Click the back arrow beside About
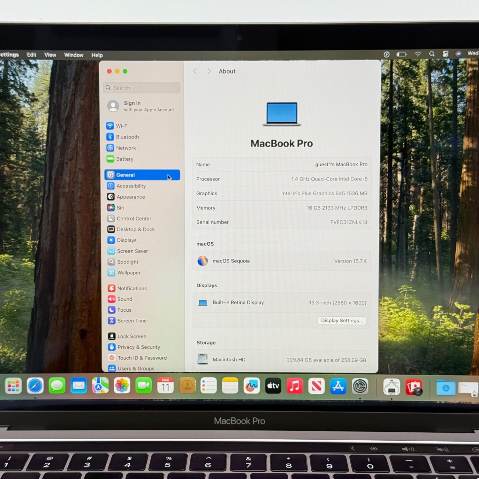 (195, 72)
